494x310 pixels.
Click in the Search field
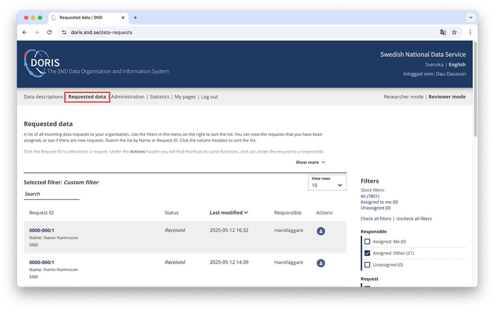point(51,194)
